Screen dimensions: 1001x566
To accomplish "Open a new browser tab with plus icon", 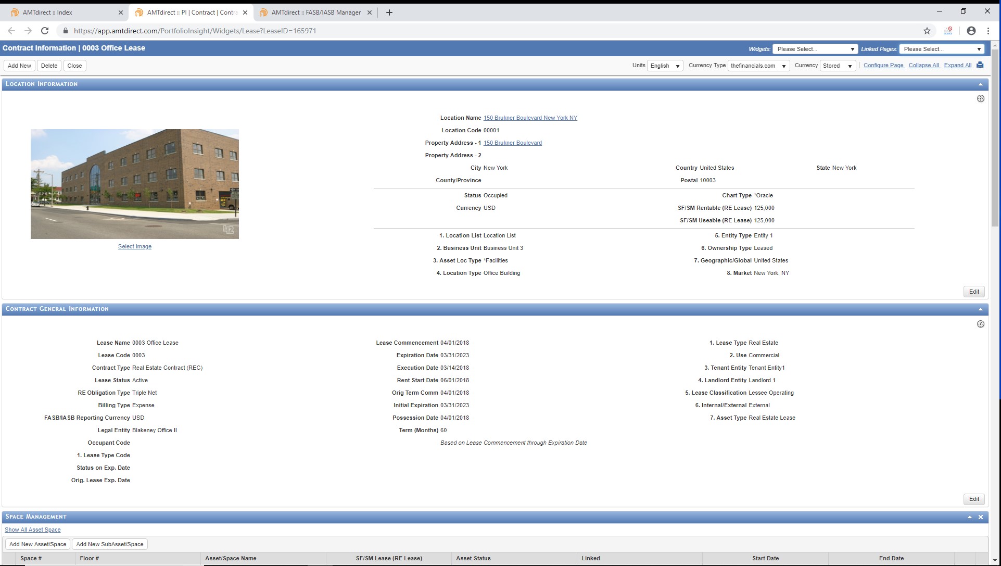I will [x=389, y=12].
